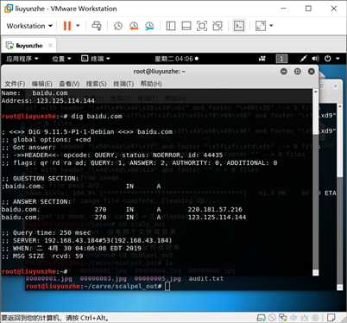Click the Address: 123.125.114.144 line
This screenshot has width=347, height=323.
click(x=48, y=101)
